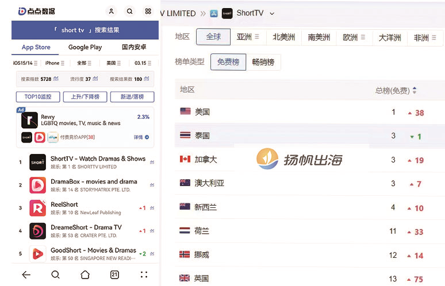Open trend chart icon next to 流行度 37
This screenshot has width=445, height=286.
[95, 79]
